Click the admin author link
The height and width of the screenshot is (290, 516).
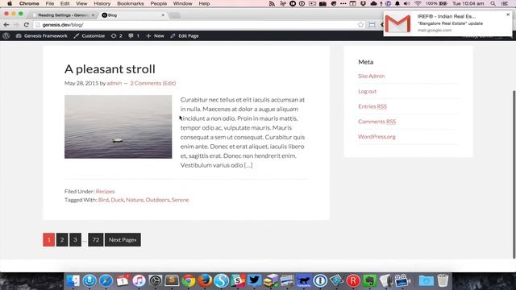point(114,83)
